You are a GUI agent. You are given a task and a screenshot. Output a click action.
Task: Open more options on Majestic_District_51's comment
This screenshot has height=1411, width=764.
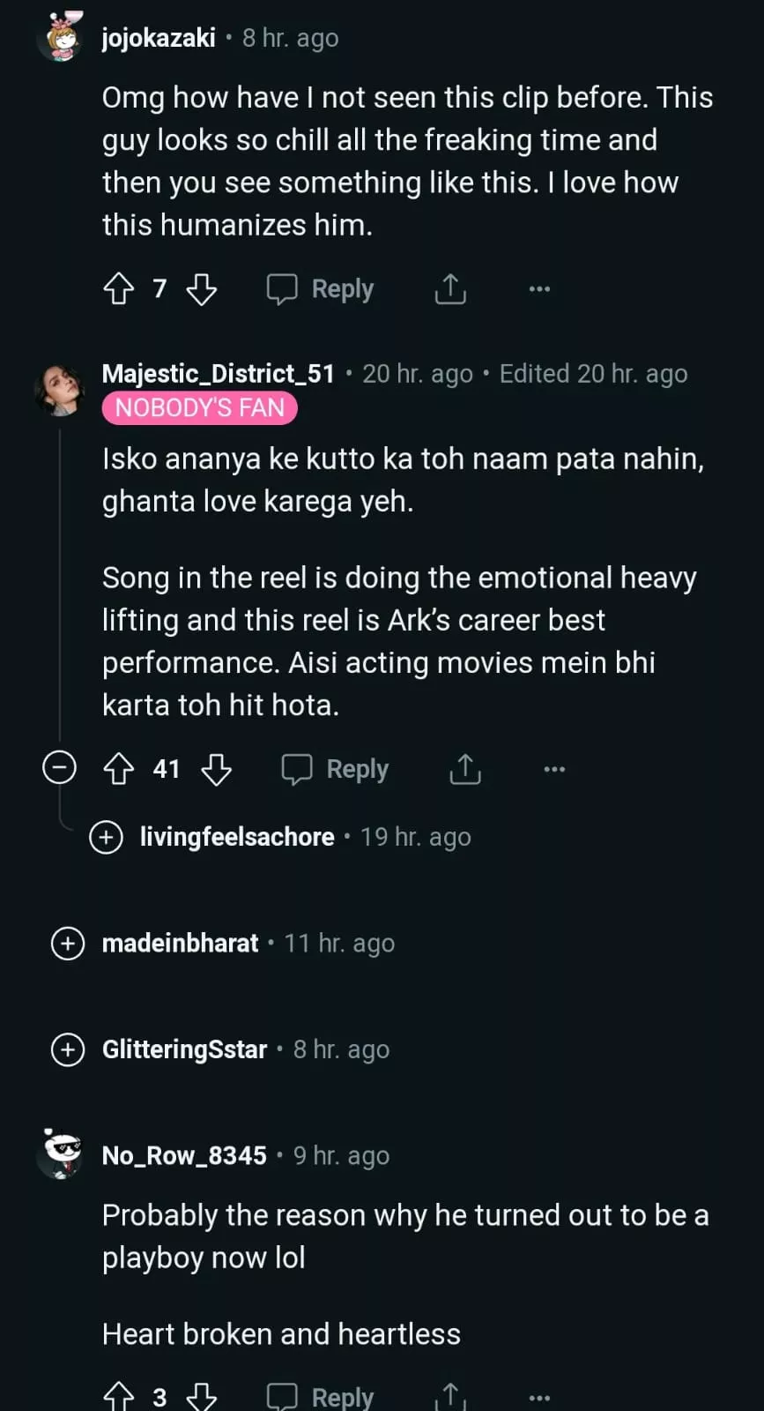[554, 769]
